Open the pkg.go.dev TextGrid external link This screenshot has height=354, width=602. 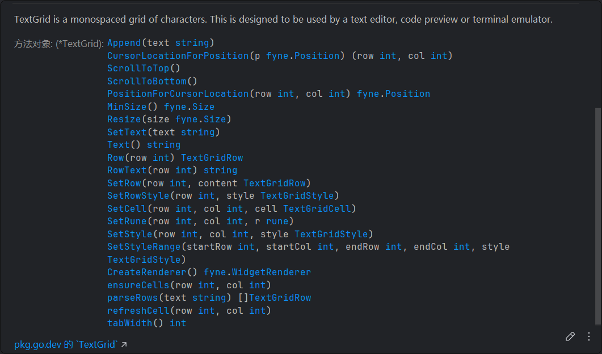pos(70,344)
